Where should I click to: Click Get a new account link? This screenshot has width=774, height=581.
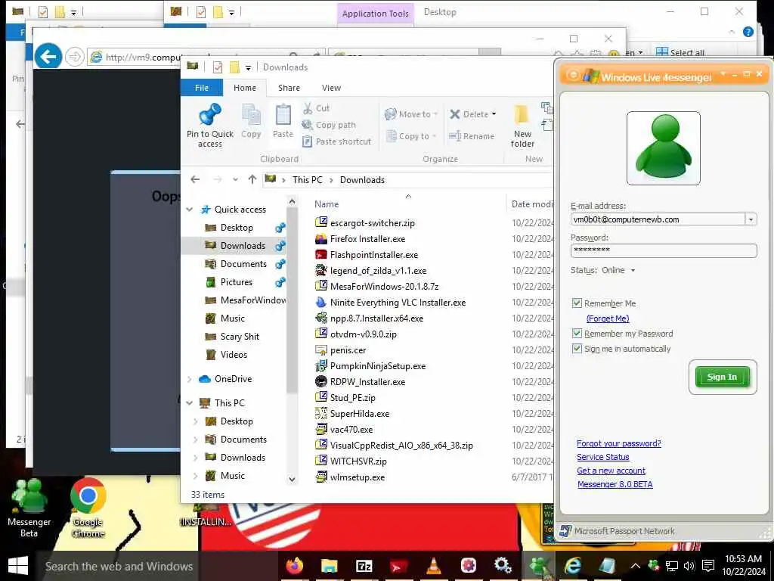coord(611,471)
